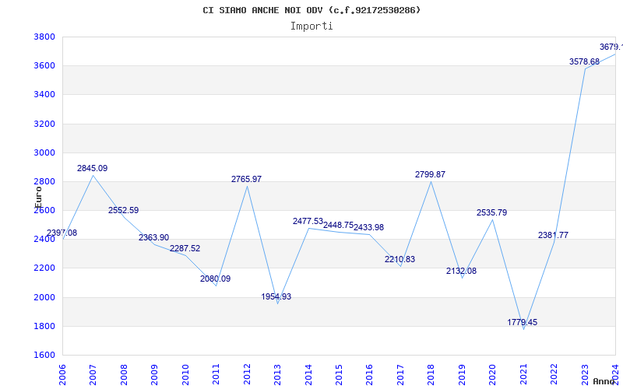The width and height of the screenshot is (623, 389).
Task: Click the data label 3578.68
Action: 585,62
